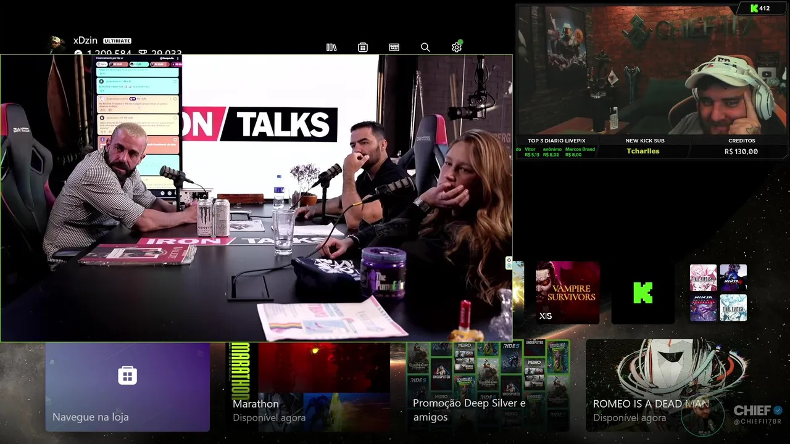Open the Microsoft Store icon in top bar
Viewport: 790px width, 444px height.
point(363,47)
